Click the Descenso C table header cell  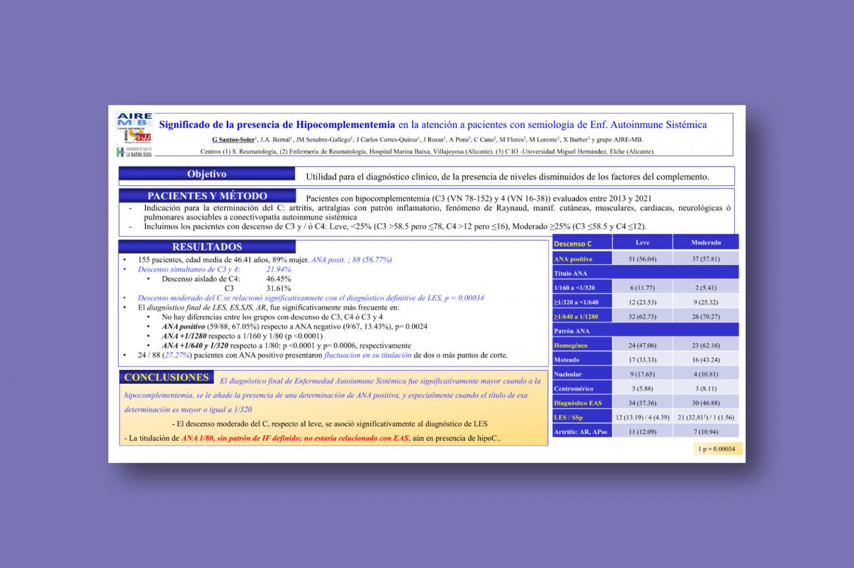click(574, 243)
